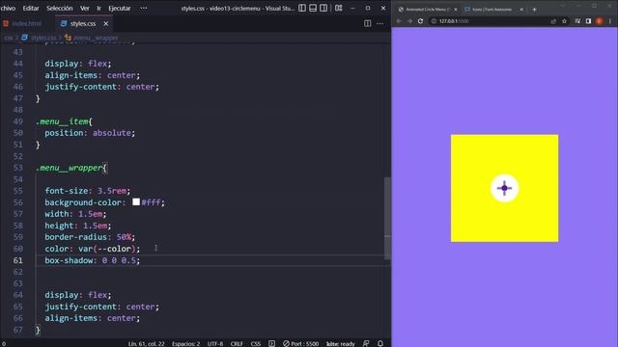Image resolution: width=618 pixels, height=347 pixels.
Task: Close the styles.css tab
Action: (x=105, y=23)
